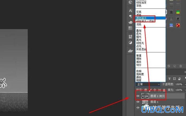Choose 排除 blend mode

pos(150,59)
